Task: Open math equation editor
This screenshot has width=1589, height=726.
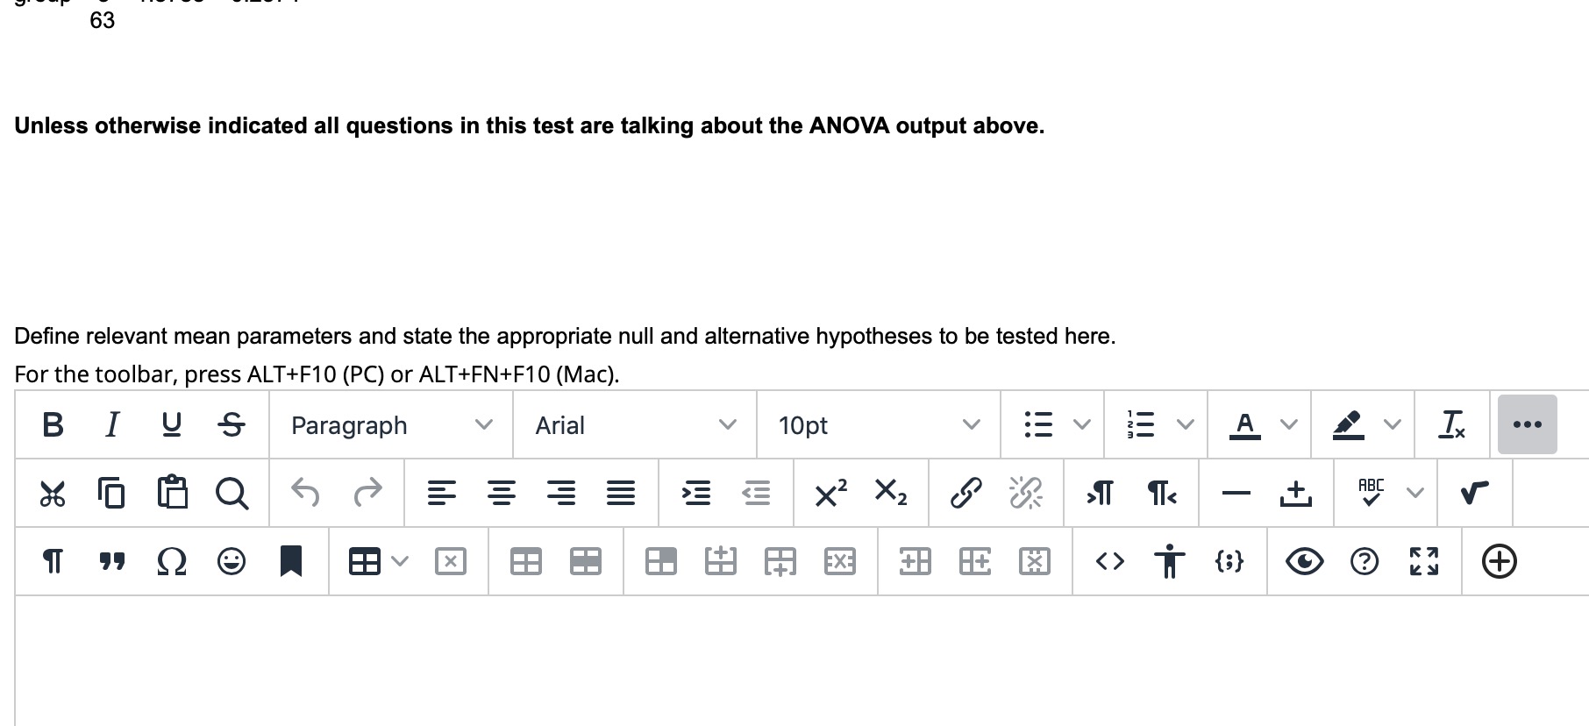Action: (1475, 494)
